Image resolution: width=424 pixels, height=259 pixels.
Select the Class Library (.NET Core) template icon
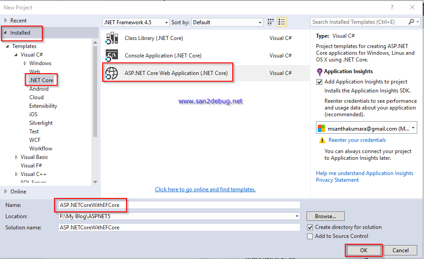pos(112,38)
